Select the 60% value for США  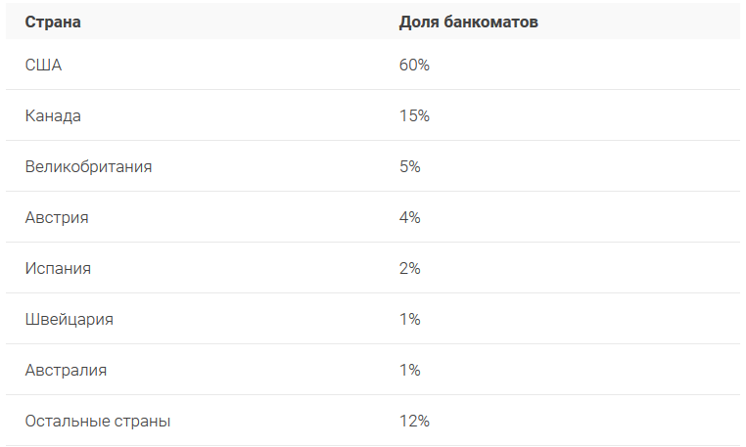click(x=414, y=65)
